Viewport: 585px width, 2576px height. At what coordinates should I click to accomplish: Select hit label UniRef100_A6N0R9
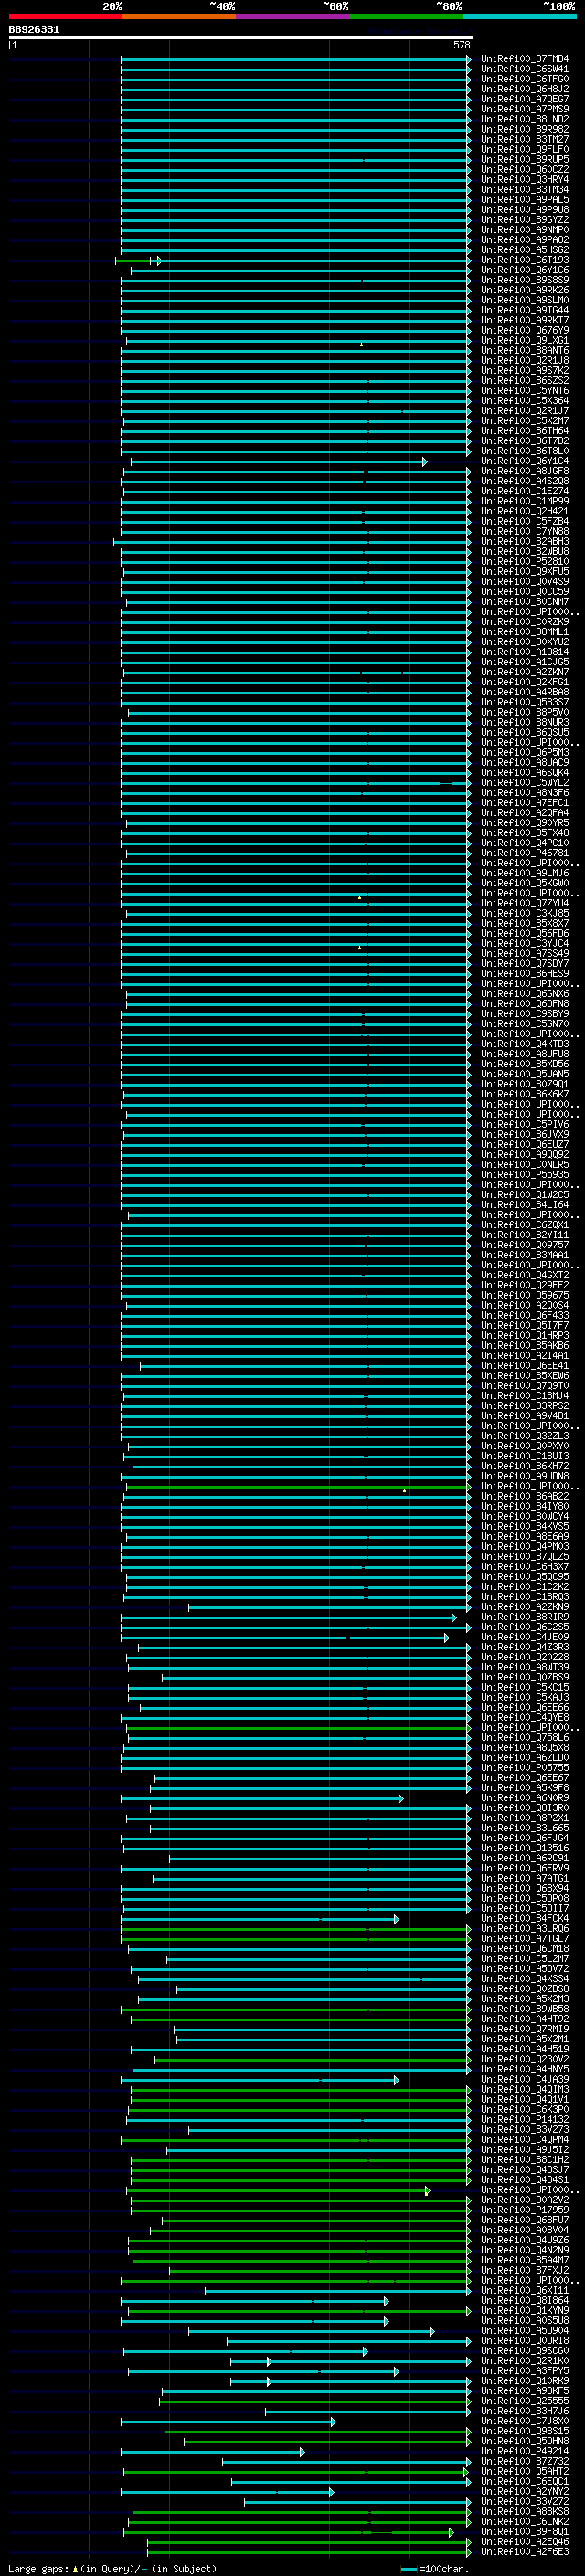pos(524,1799)
